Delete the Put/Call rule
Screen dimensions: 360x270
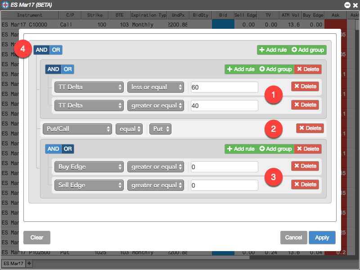(310, 128)
